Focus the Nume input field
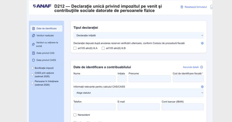232x122 pixels. click(x=94, y=79)
